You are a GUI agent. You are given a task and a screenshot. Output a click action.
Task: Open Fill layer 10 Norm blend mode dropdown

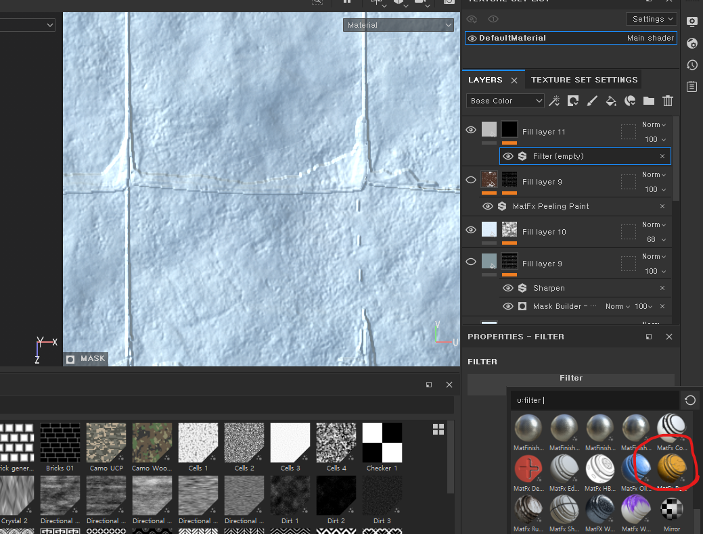654,224
